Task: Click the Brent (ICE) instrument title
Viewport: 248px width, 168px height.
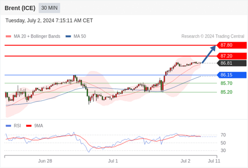Action: click(20, 8)
